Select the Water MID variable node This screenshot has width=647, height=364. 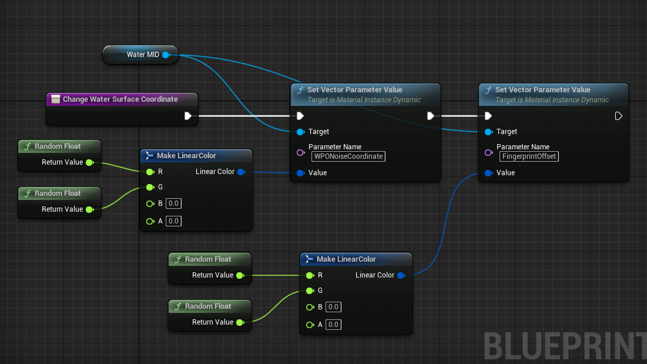coord(140,55)
